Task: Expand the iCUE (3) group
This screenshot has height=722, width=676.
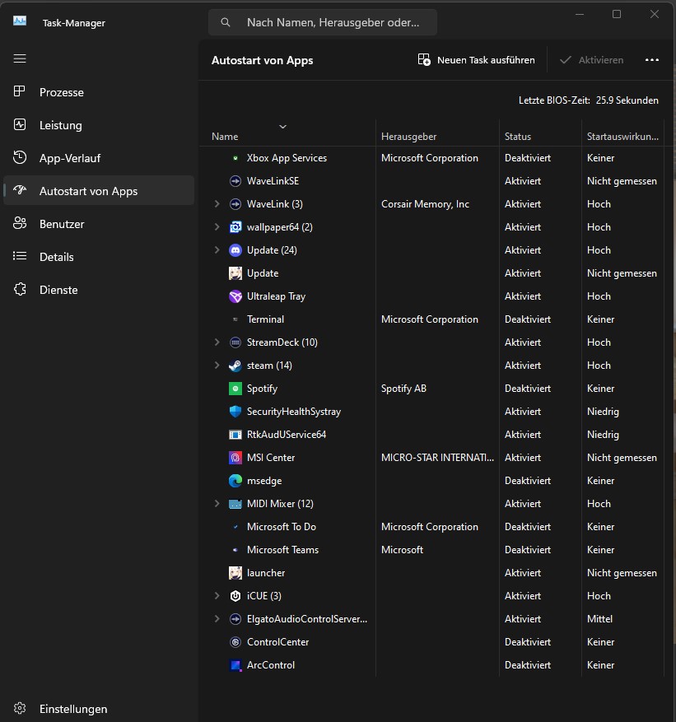Action: pyautogui.click(x=217, y=596)
